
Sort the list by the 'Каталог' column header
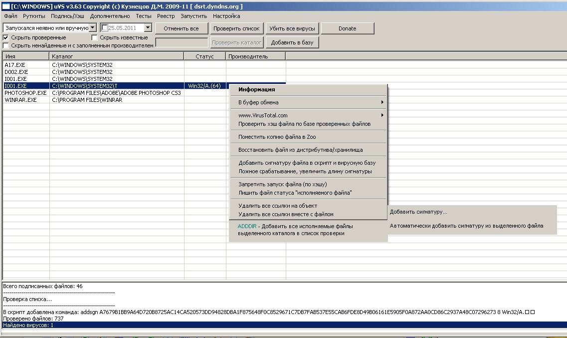(x=117, y=56)
